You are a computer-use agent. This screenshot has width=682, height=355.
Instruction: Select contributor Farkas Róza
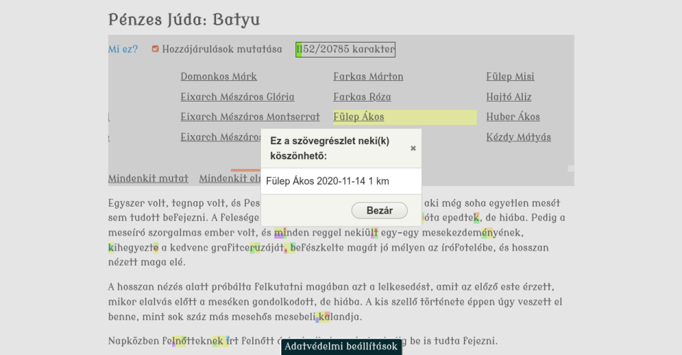click(x=362, y=97)
